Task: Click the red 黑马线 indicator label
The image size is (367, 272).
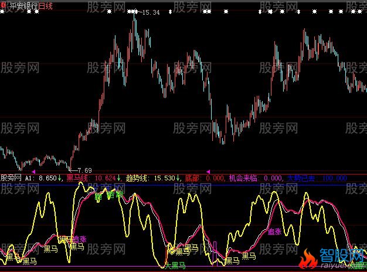Action: pyautogui.click(x=77, y=178)
